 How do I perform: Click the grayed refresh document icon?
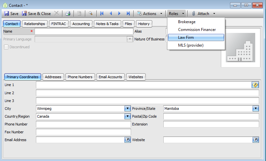coord(79,14)
